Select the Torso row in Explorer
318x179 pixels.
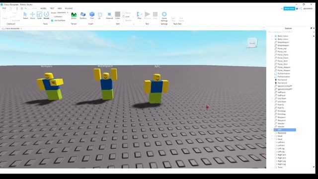(x=280, y=168)
